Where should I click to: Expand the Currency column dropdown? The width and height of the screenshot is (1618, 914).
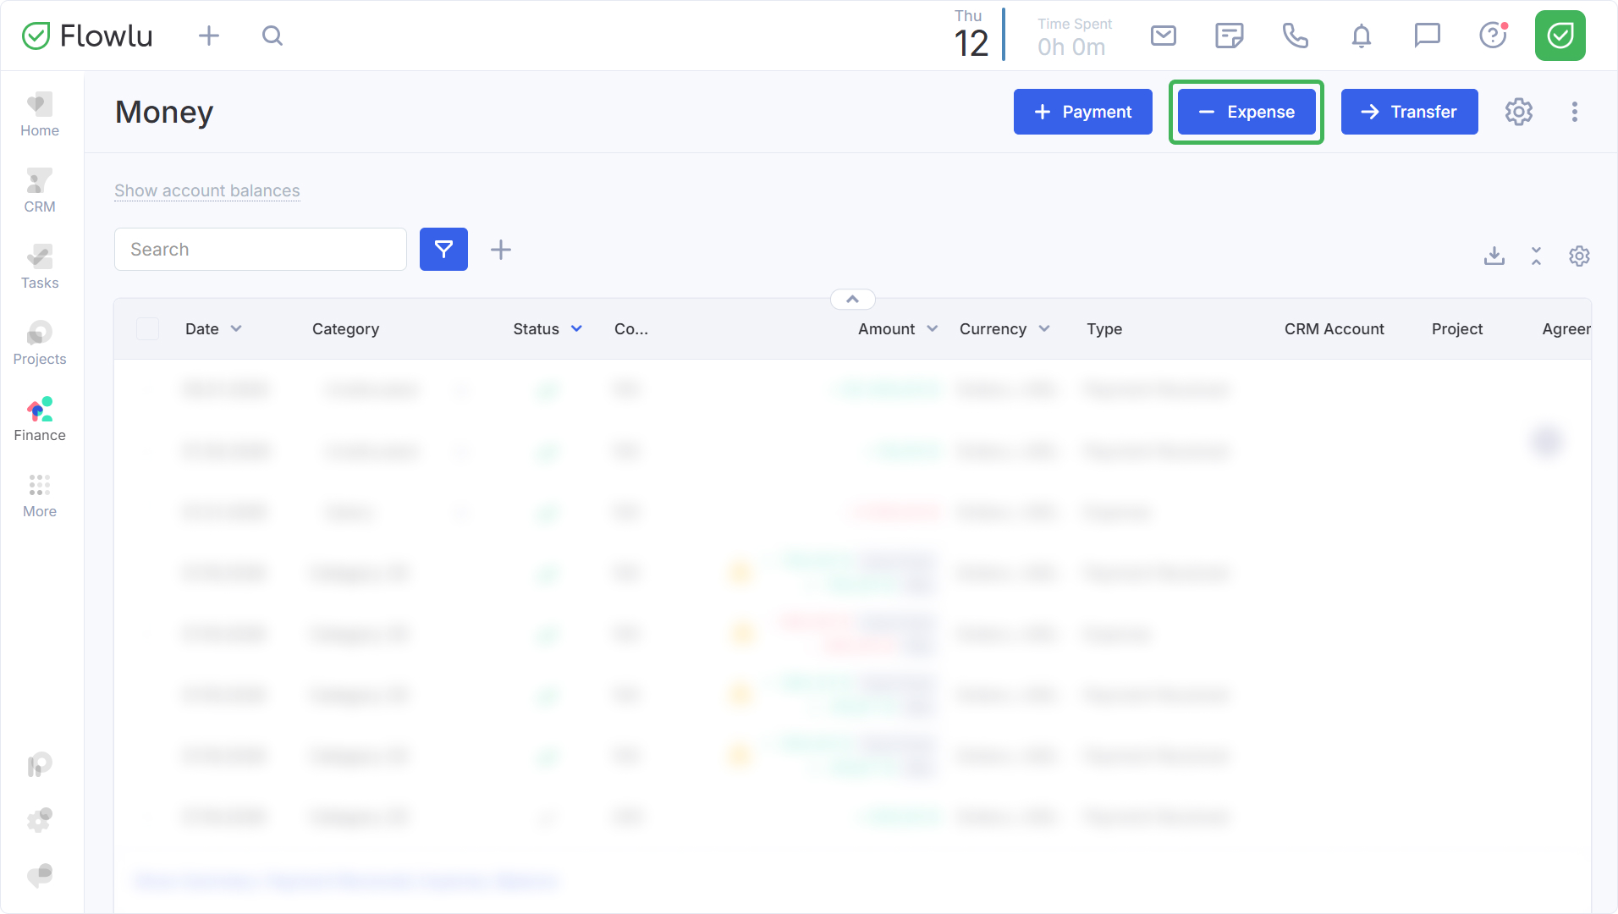pyautogui.click(x=1044, y=329)
